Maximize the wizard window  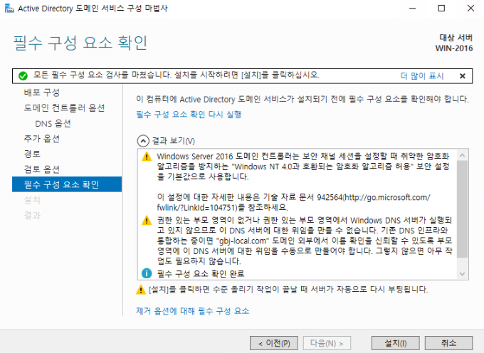[441, 9]
